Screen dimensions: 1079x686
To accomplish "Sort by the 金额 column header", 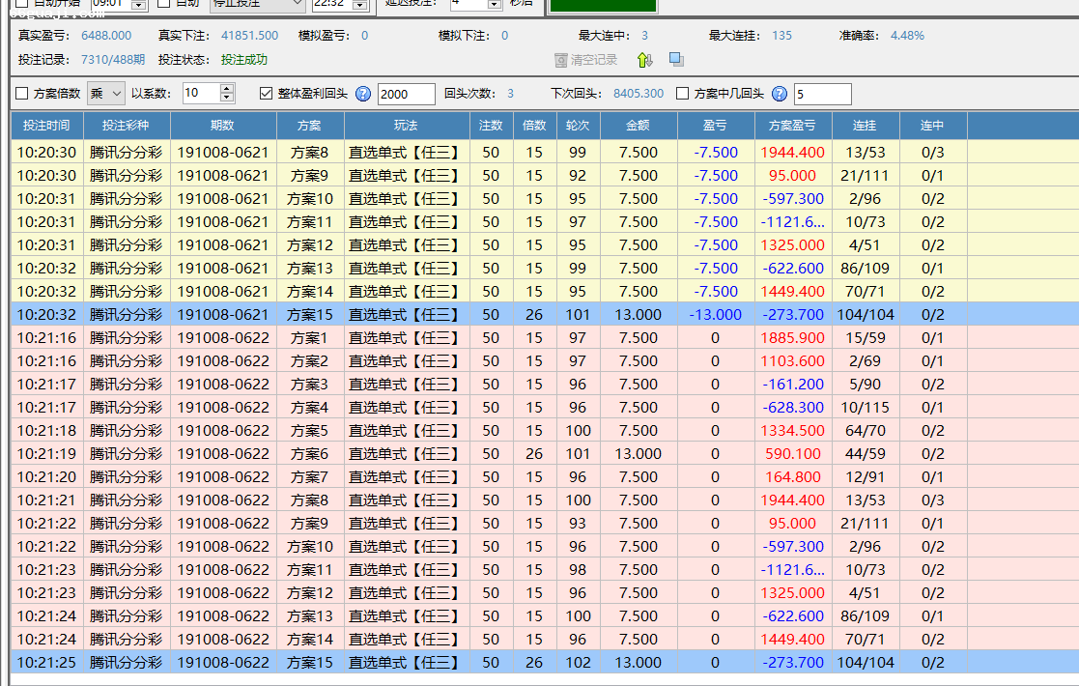I will click(x=638, y=126).
